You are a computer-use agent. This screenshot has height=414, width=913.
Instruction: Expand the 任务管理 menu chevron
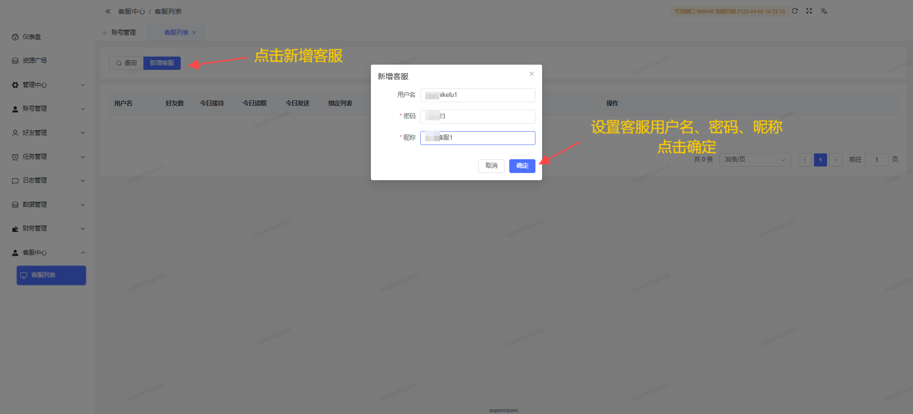click(83, 157)
